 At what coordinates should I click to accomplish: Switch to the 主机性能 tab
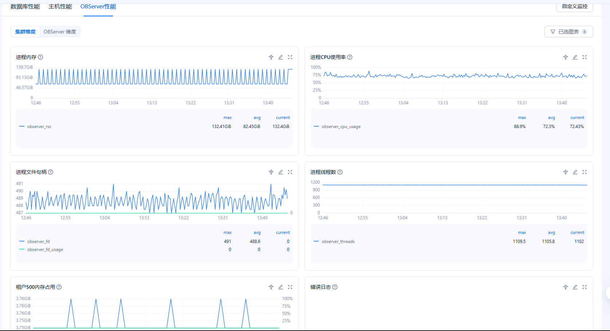pyautogui.click(x=60, y=7)
